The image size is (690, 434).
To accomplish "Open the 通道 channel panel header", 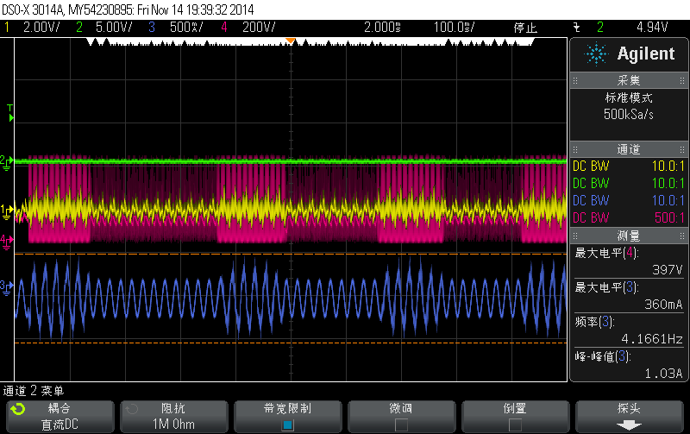I will tap(628, 148).
